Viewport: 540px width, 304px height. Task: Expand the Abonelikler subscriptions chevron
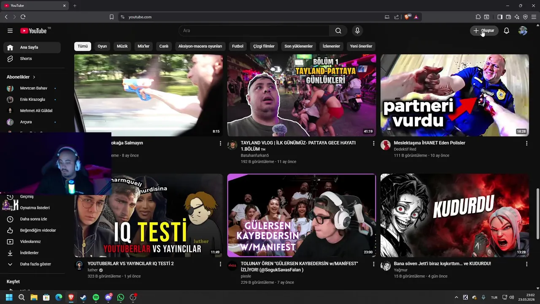pos(34,77)
